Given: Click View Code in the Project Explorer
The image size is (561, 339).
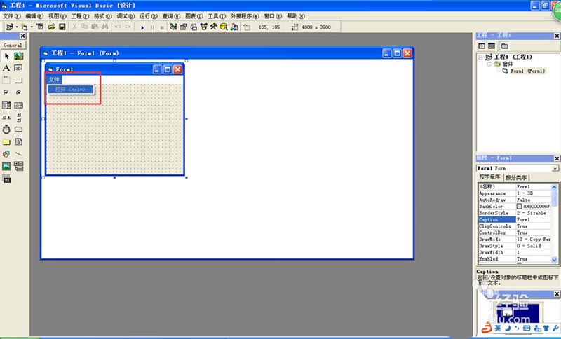Looking at the screenshot, I should pyautogui.click(x=482, y=46).
